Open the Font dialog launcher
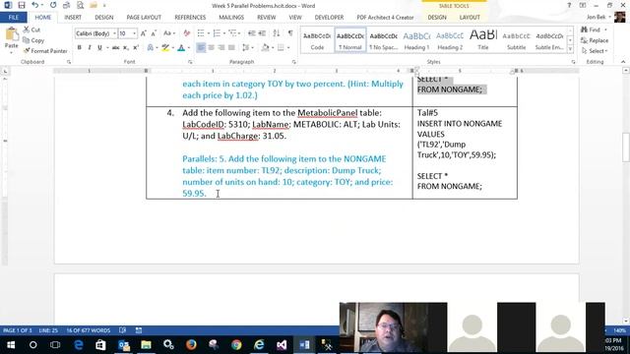 click(190, 62)
